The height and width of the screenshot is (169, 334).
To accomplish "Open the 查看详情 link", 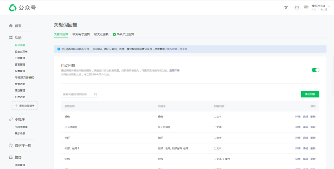I will click(x=174, y=70).
